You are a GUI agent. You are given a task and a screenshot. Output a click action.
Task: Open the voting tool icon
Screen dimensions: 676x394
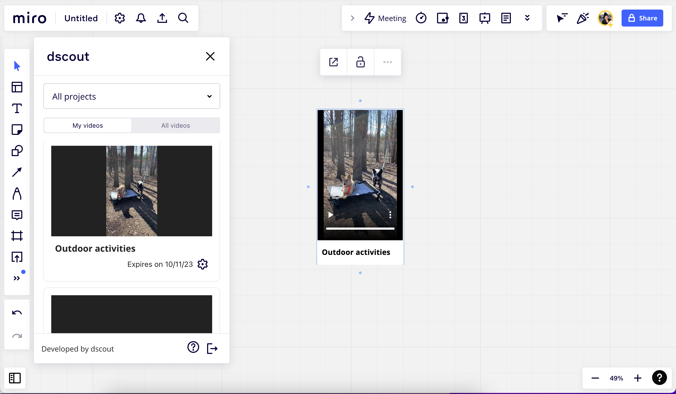click(463, 18)
